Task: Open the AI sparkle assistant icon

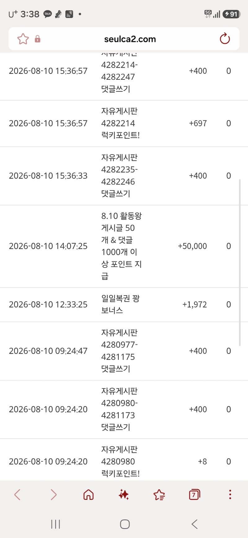Action: [124, 495]
